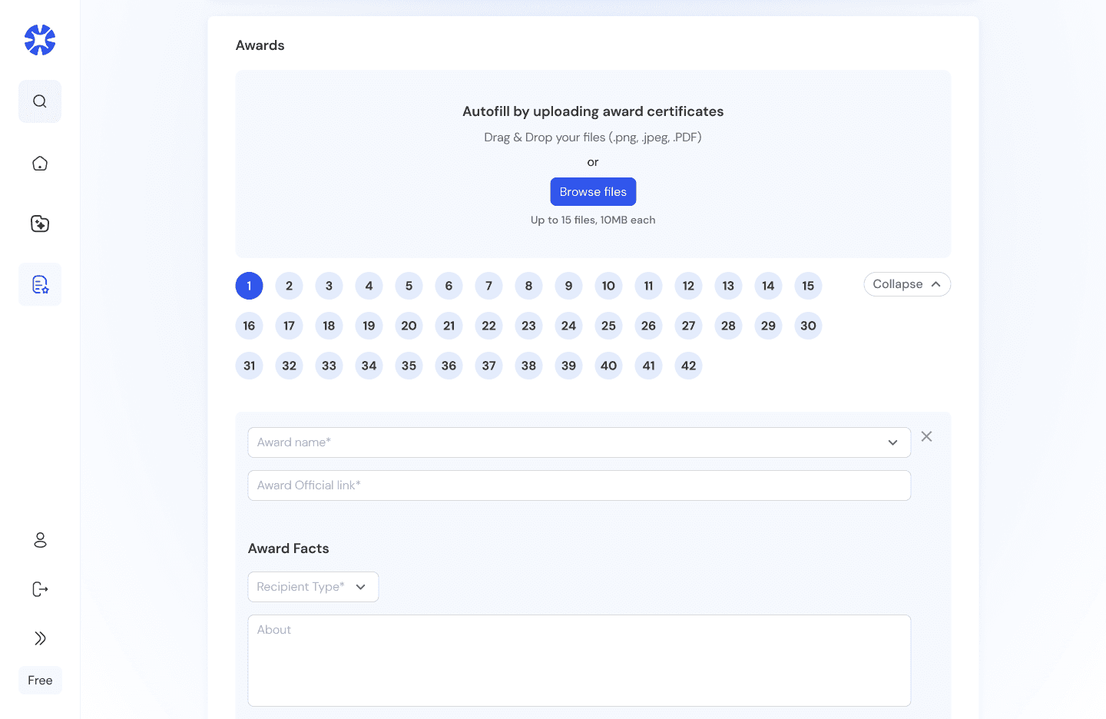Open award number 19
Viewport: 1106px width, 719px height.
tap(369, 326)
